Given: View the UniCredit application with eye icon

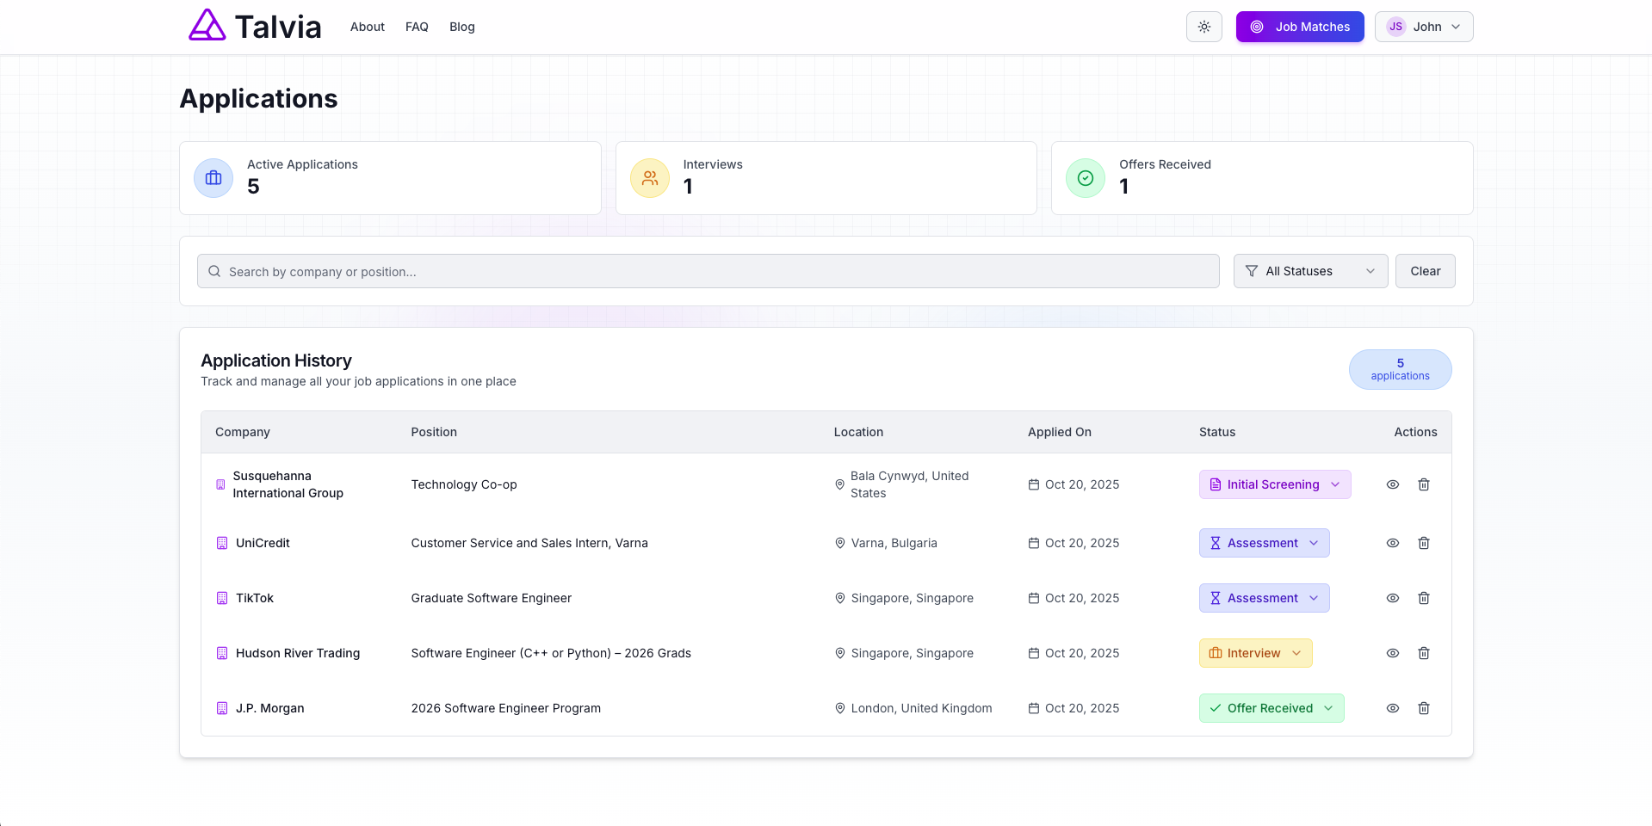Looking at the screenshot, I should click(1393, 543).
